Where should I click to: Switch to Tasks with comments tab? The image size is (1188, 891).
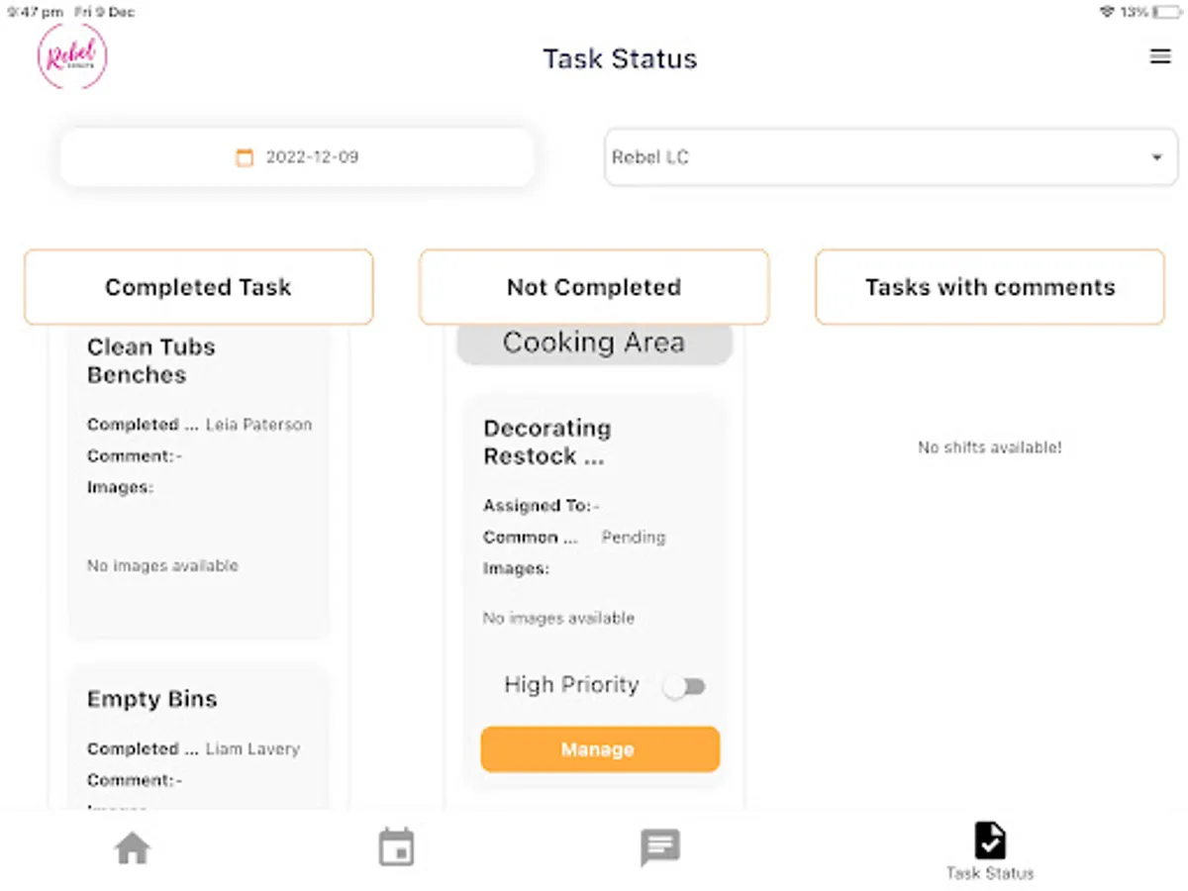point(990,287)
